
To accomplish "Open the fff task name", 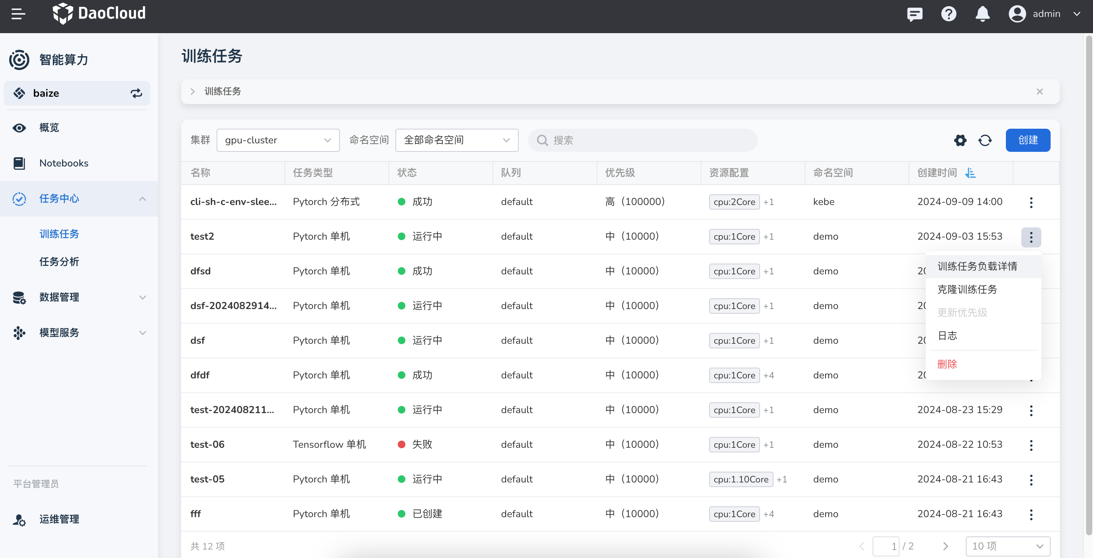I will [x=196, y=514].
